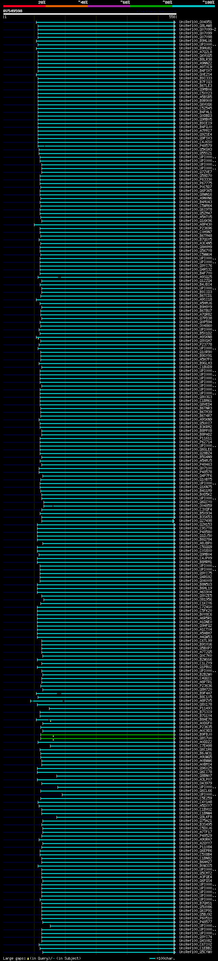The width and height of the screenshot is (218, 961).
Task: Click label UniRef100_B9SYU6
Action: click(196, 644)
